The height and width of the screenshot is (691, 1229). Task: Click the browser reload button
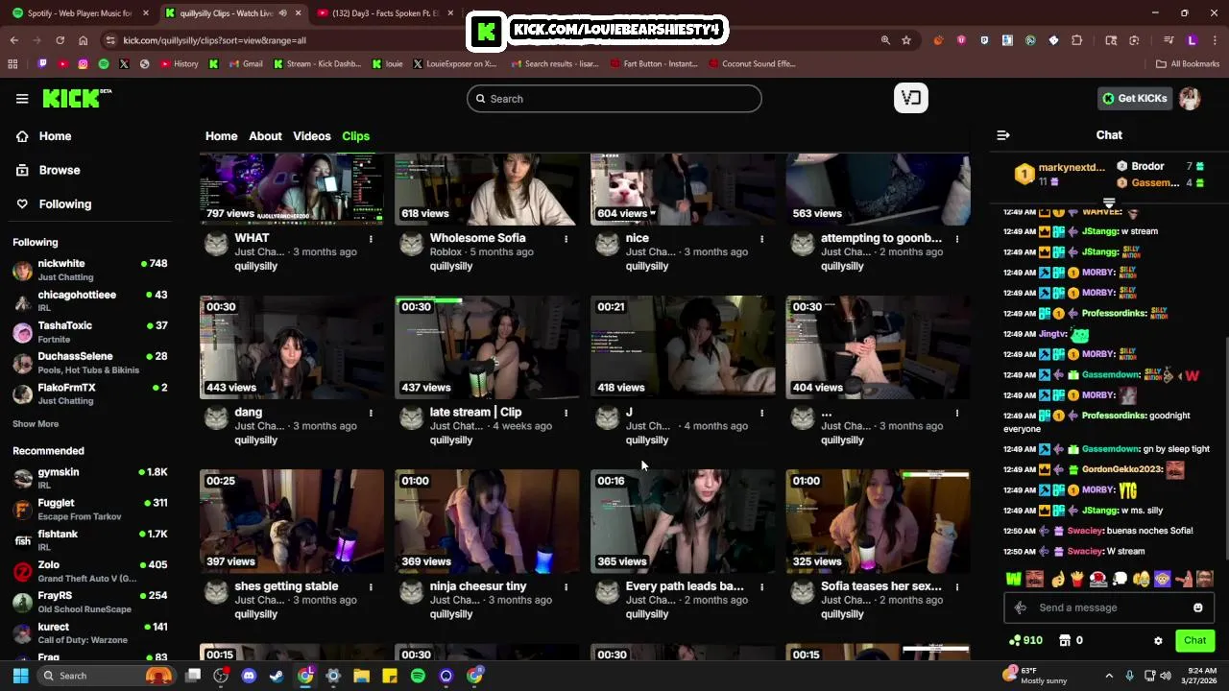coord(60,40)
